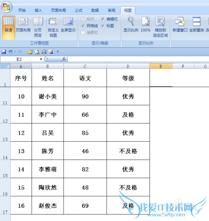
Task: Select row 14 header
Action: pos(5,151)
